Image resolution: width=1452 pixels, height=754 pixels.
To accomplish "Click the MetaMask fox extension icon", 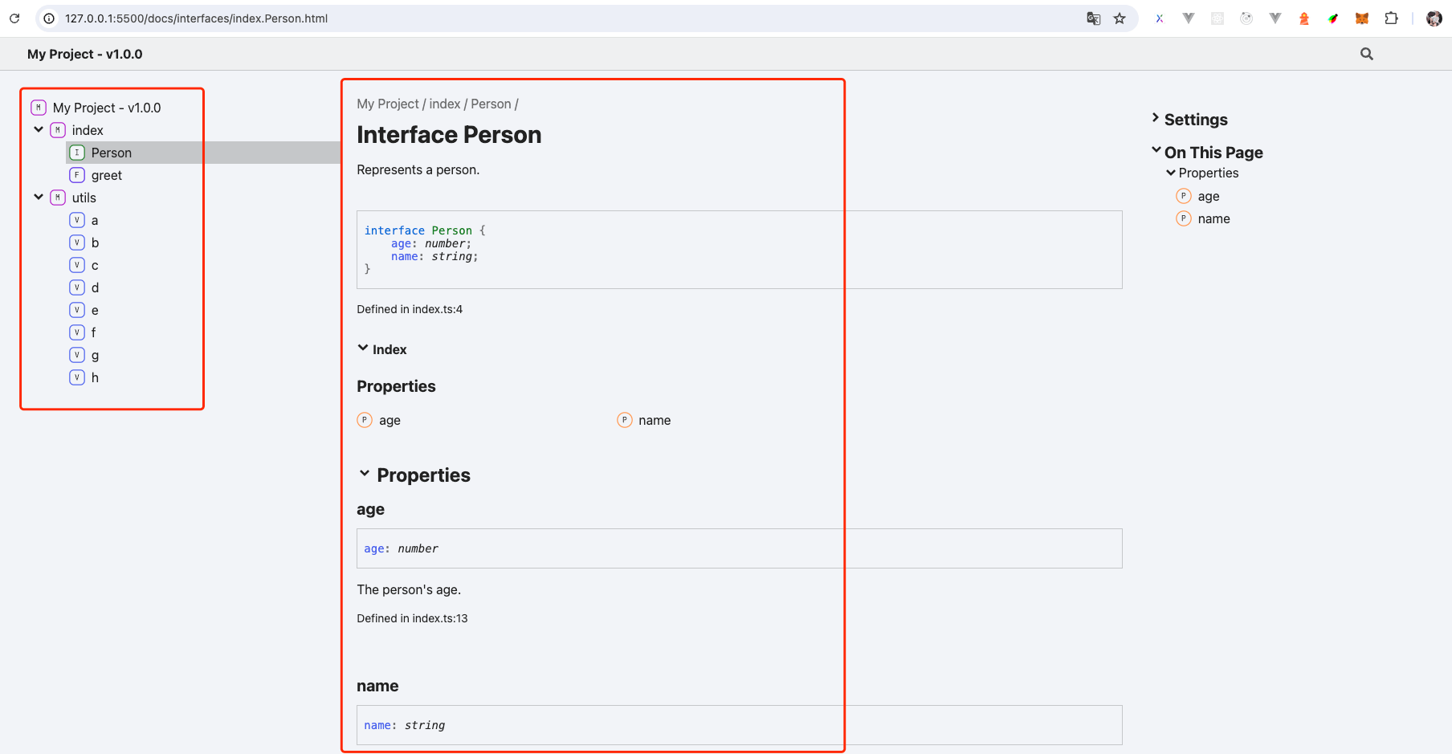I will (1362, 18).
